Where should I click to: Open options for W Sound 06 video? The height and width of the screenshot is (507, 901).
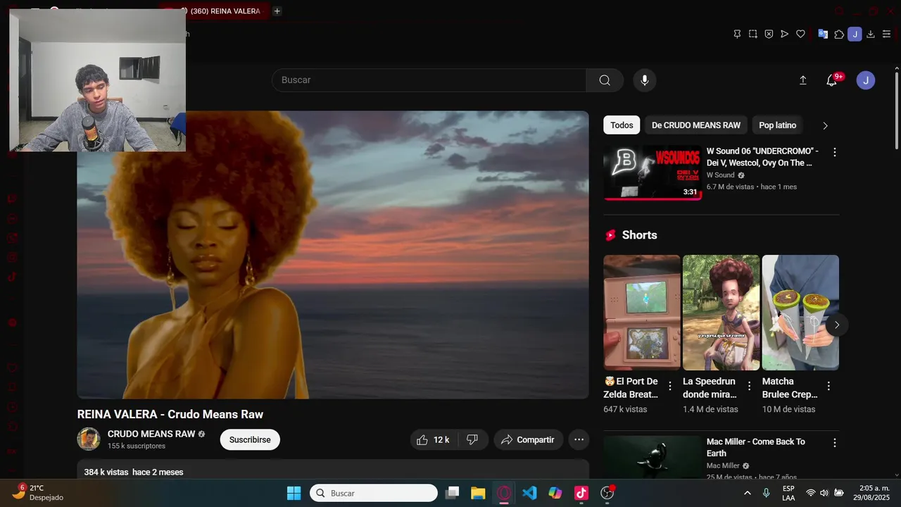835,152
